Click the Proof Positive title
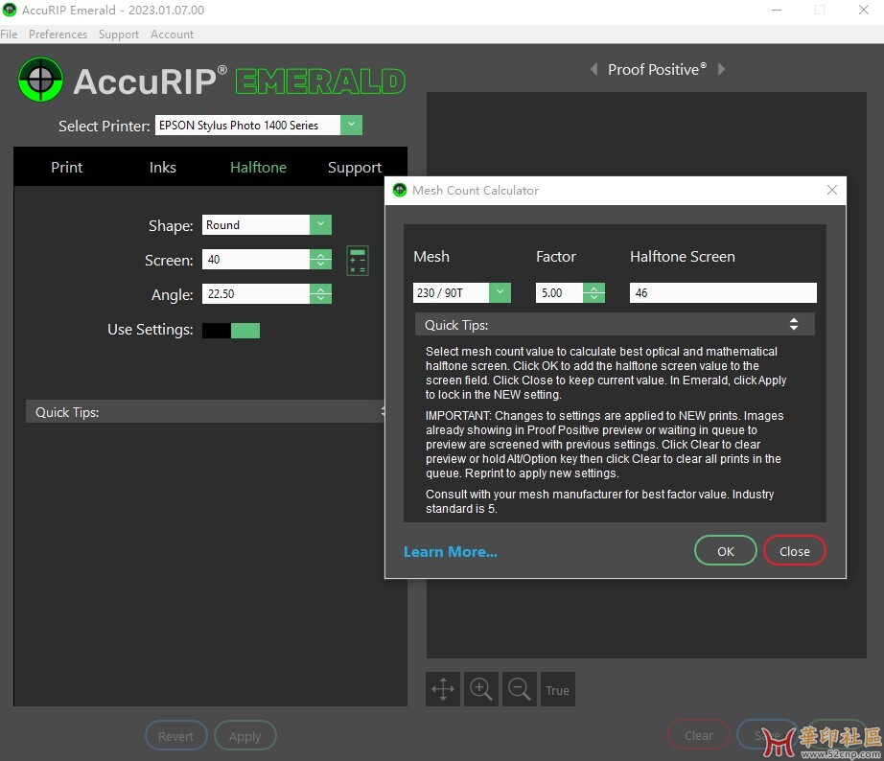Screen dimensions: 884x761 (x=657, y=69)
